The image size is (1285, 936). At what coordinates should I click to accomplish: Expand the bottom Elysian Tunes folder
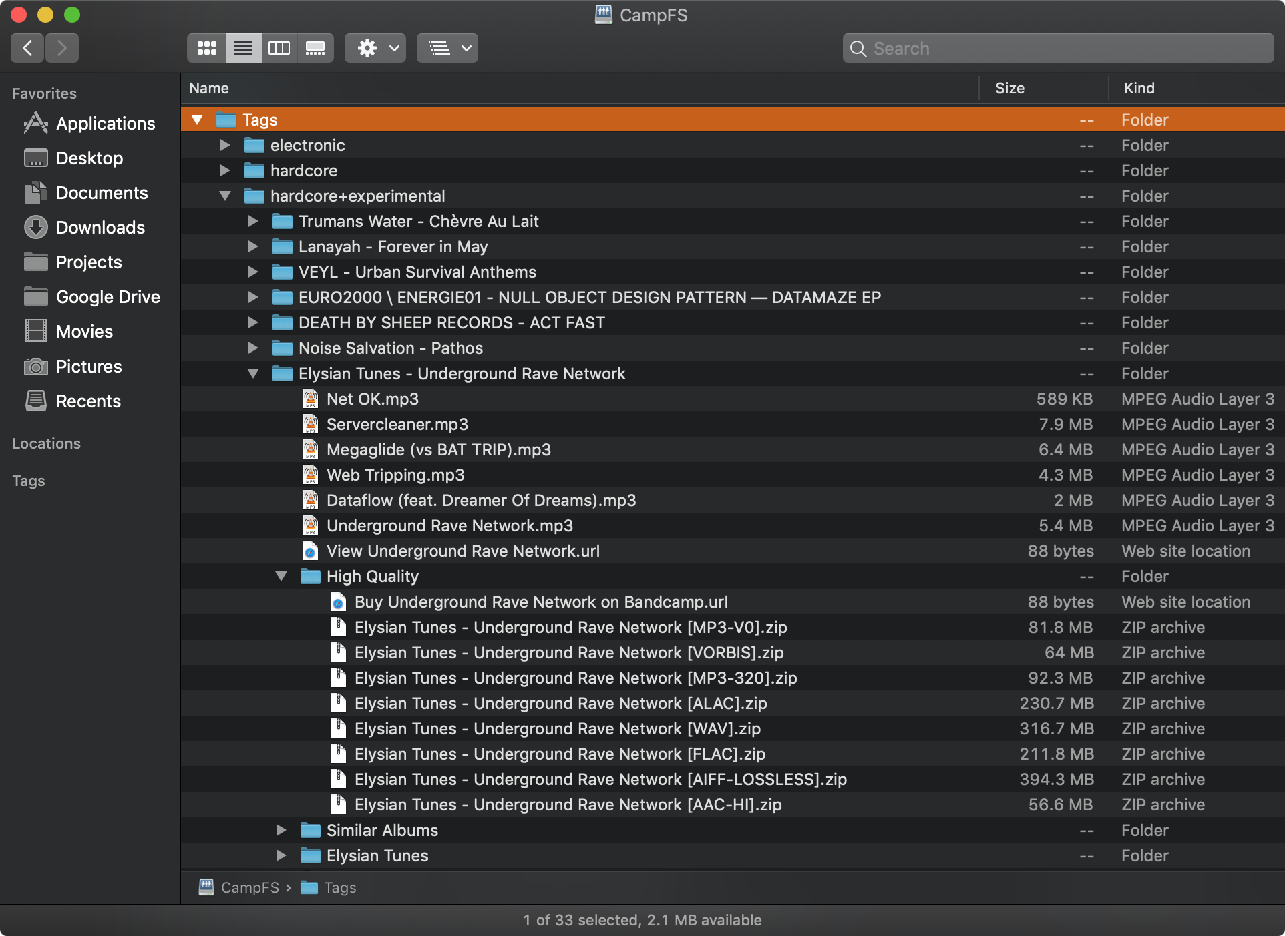pyautogui.click(x=281, y=856)
